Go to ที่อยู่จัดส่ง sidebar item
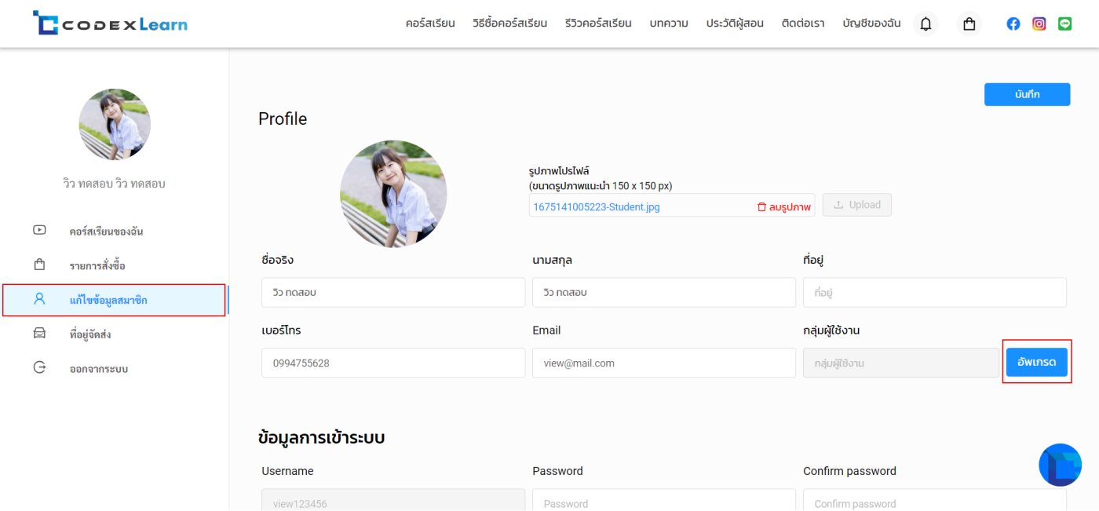 click(89, 334)
